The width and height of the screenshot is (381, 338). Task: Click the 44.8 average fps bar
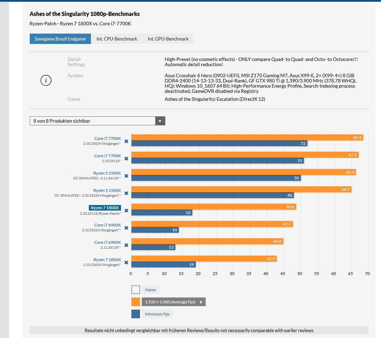[x=207, y=241]
